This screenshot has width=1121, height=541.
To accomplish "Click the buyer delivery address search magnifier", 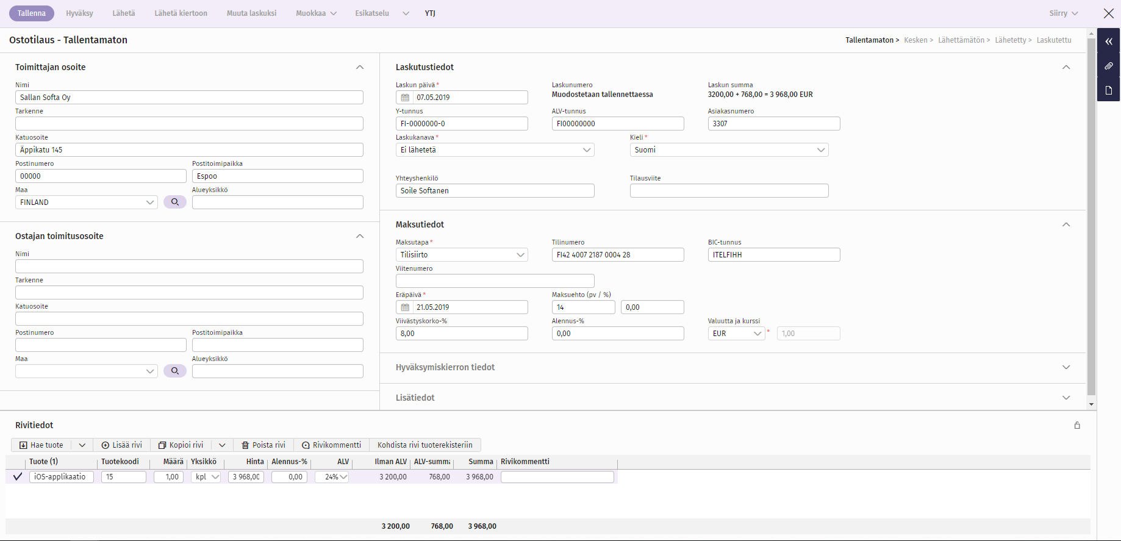I will pyautogui.click(x=175, y=371).
